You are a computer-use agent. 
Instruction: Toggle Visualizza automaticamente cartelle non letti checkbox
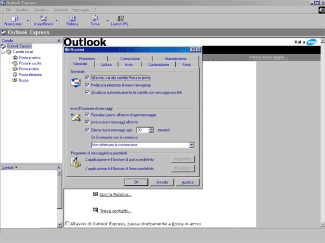(87, 92)
